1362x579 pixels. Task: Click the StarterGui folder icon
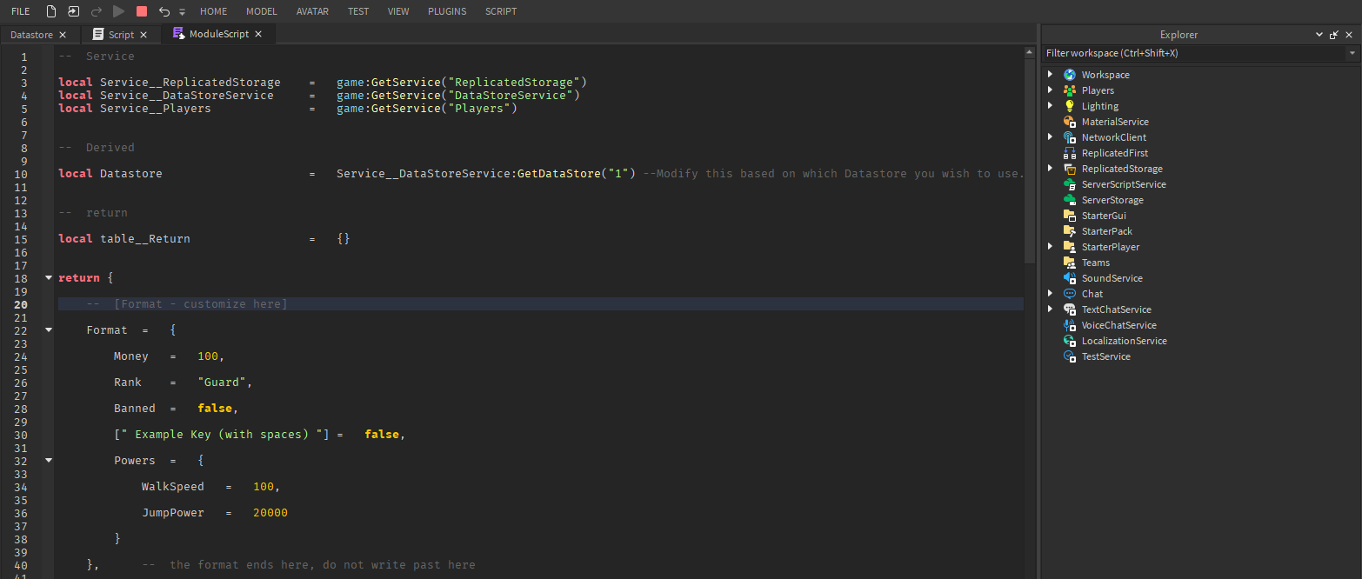tap(1070, 216)
